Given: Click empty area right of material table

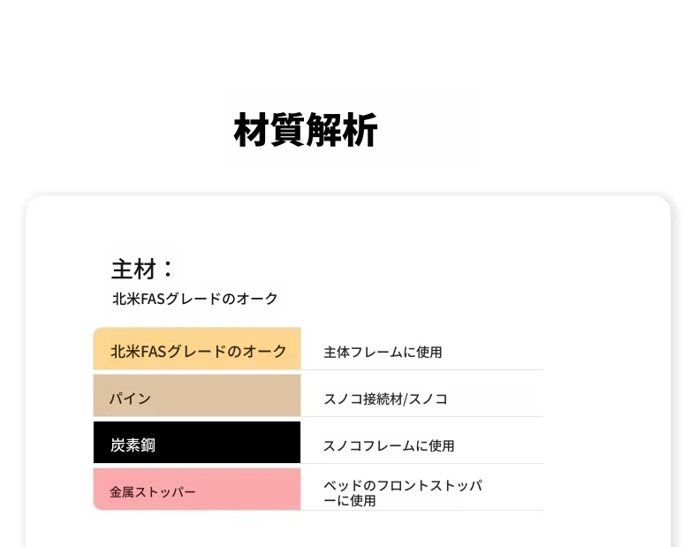Looking at the screenshot, I should [x=605, y=418].
